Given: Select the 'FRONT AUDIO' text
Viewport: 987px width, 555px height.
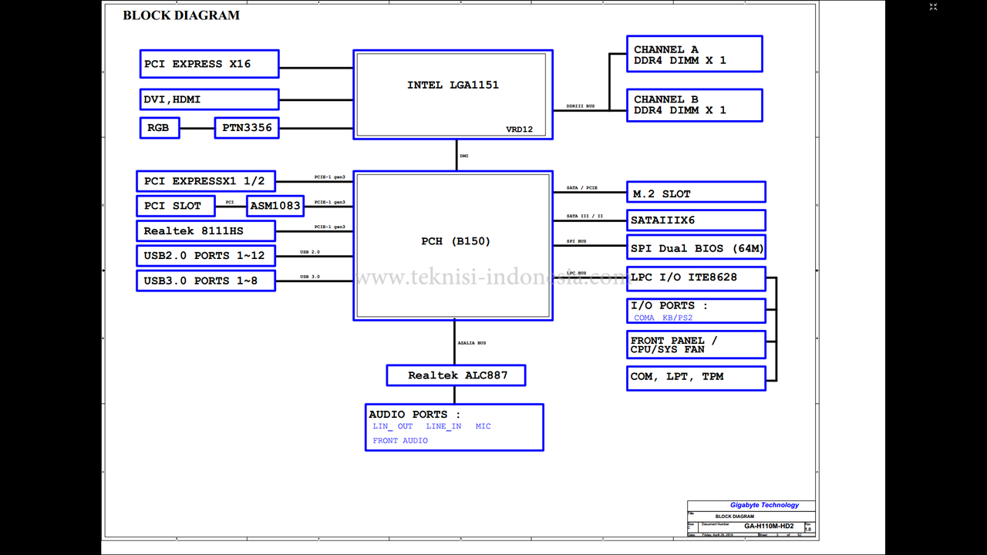Looking at the screenshot, I should pos(400,441).
